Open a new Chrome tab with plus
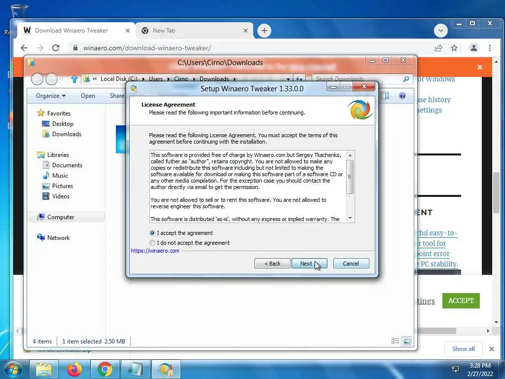505x379 pixels. (264, 31)
